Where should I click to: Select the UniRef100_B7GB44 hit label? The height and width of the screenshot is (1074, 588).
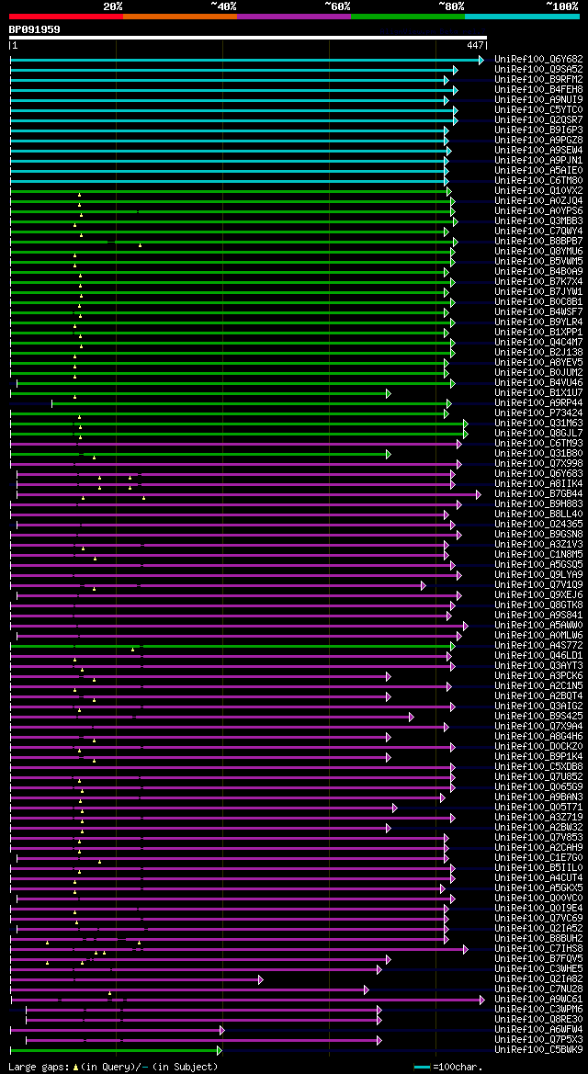(538, 494)
